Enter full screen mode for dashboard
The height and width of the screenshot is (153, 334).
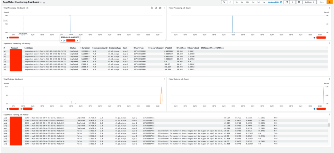(299, 2)
